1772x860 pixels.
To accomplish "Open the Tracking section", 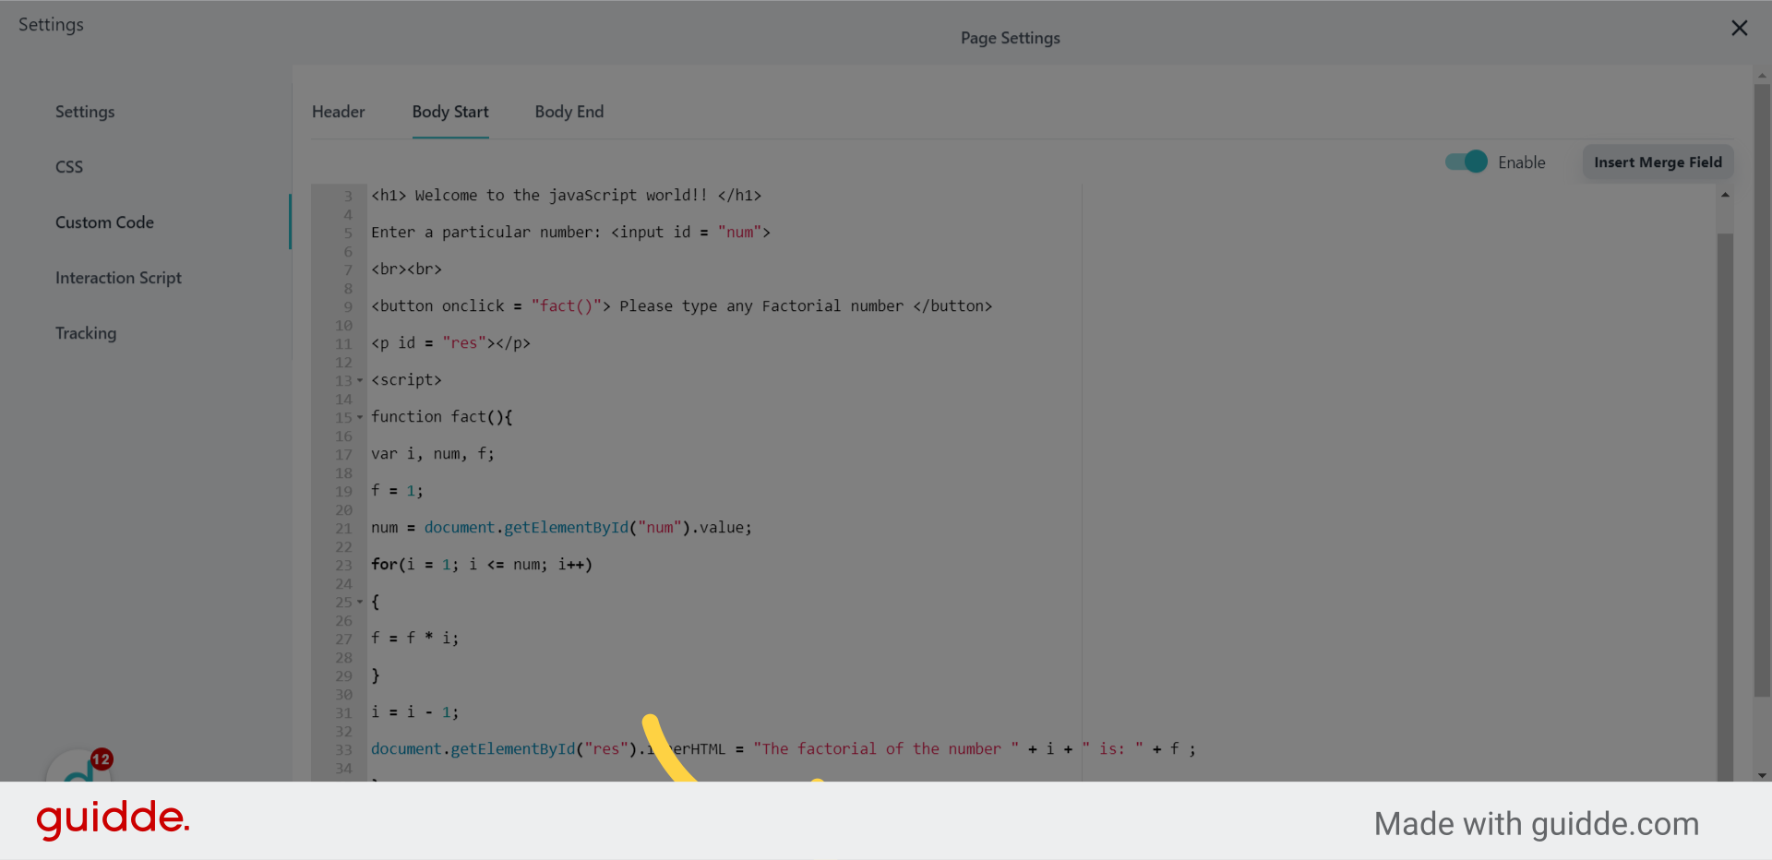I will pyautogui.click(x=86, y=333).
